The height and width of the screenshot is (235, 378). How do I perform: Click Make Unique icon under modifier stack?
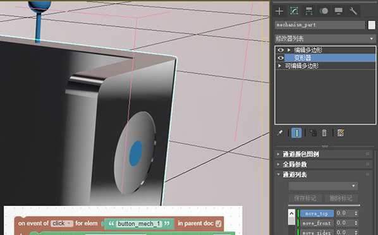tap(313, 133)
